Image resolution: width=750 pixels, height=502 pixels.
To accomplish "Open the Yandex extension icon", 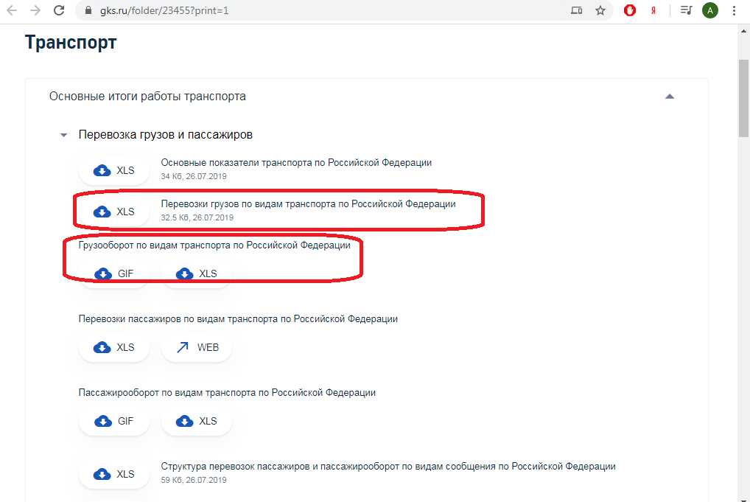I will 653,10.
